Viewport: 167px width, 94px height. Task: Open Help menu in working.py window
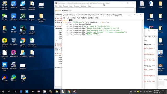(89, 6)
